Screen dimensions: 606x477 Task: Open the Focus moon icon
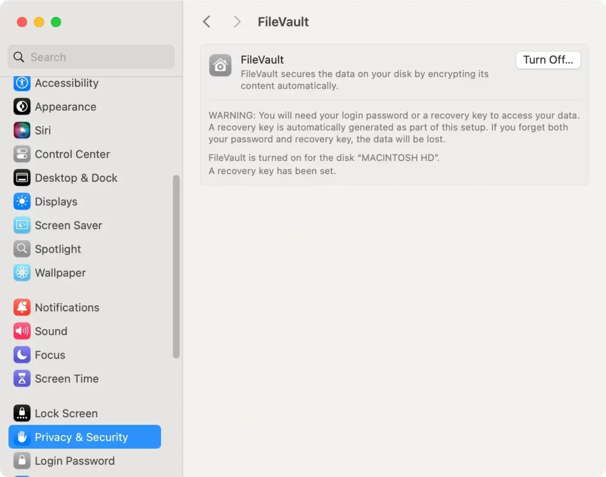tap(22, 355)
